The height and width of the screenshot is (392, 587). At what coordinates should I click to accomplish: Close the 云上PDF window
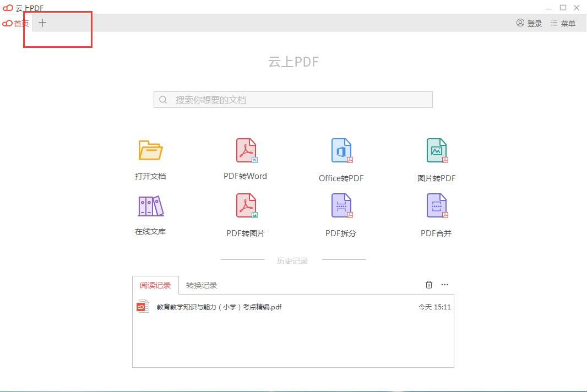coord(577,8)
